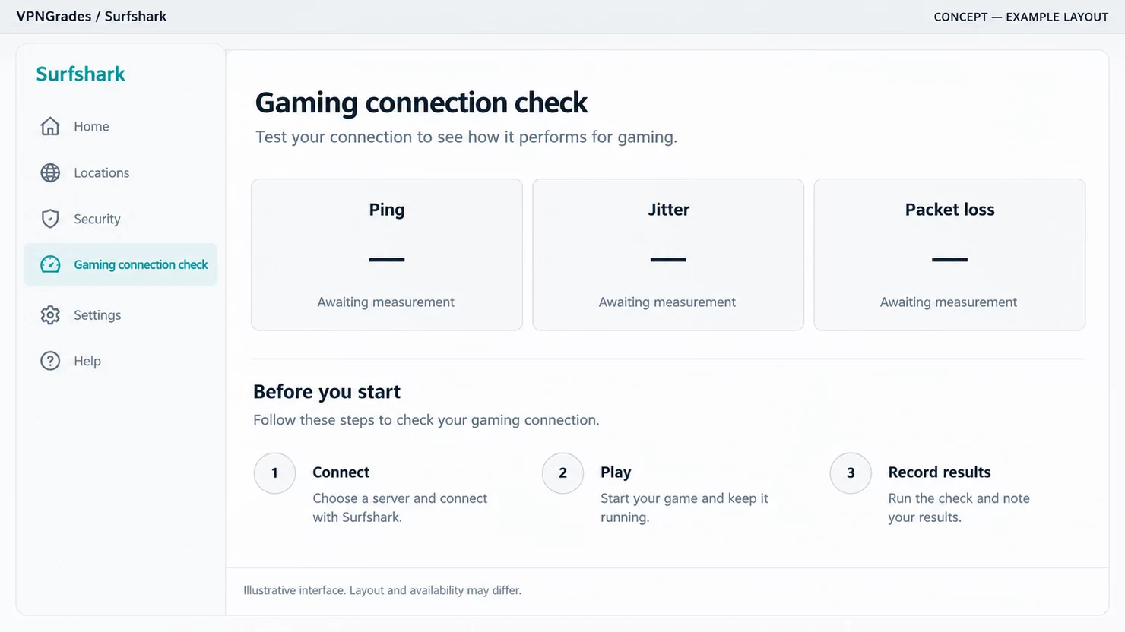Go to the Security section

tap(121, 219)
